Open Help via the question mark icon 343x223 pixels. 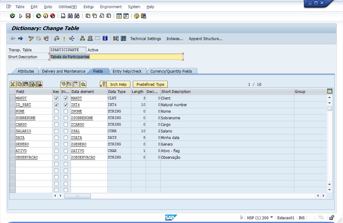(136, 16)
